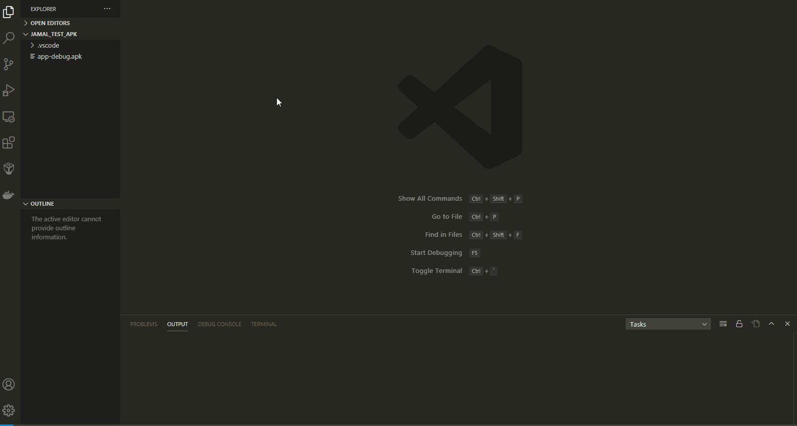Click the 'Start Debugging' hint text
The height and width of the screenshot is (426, 797).
(436, 253)
